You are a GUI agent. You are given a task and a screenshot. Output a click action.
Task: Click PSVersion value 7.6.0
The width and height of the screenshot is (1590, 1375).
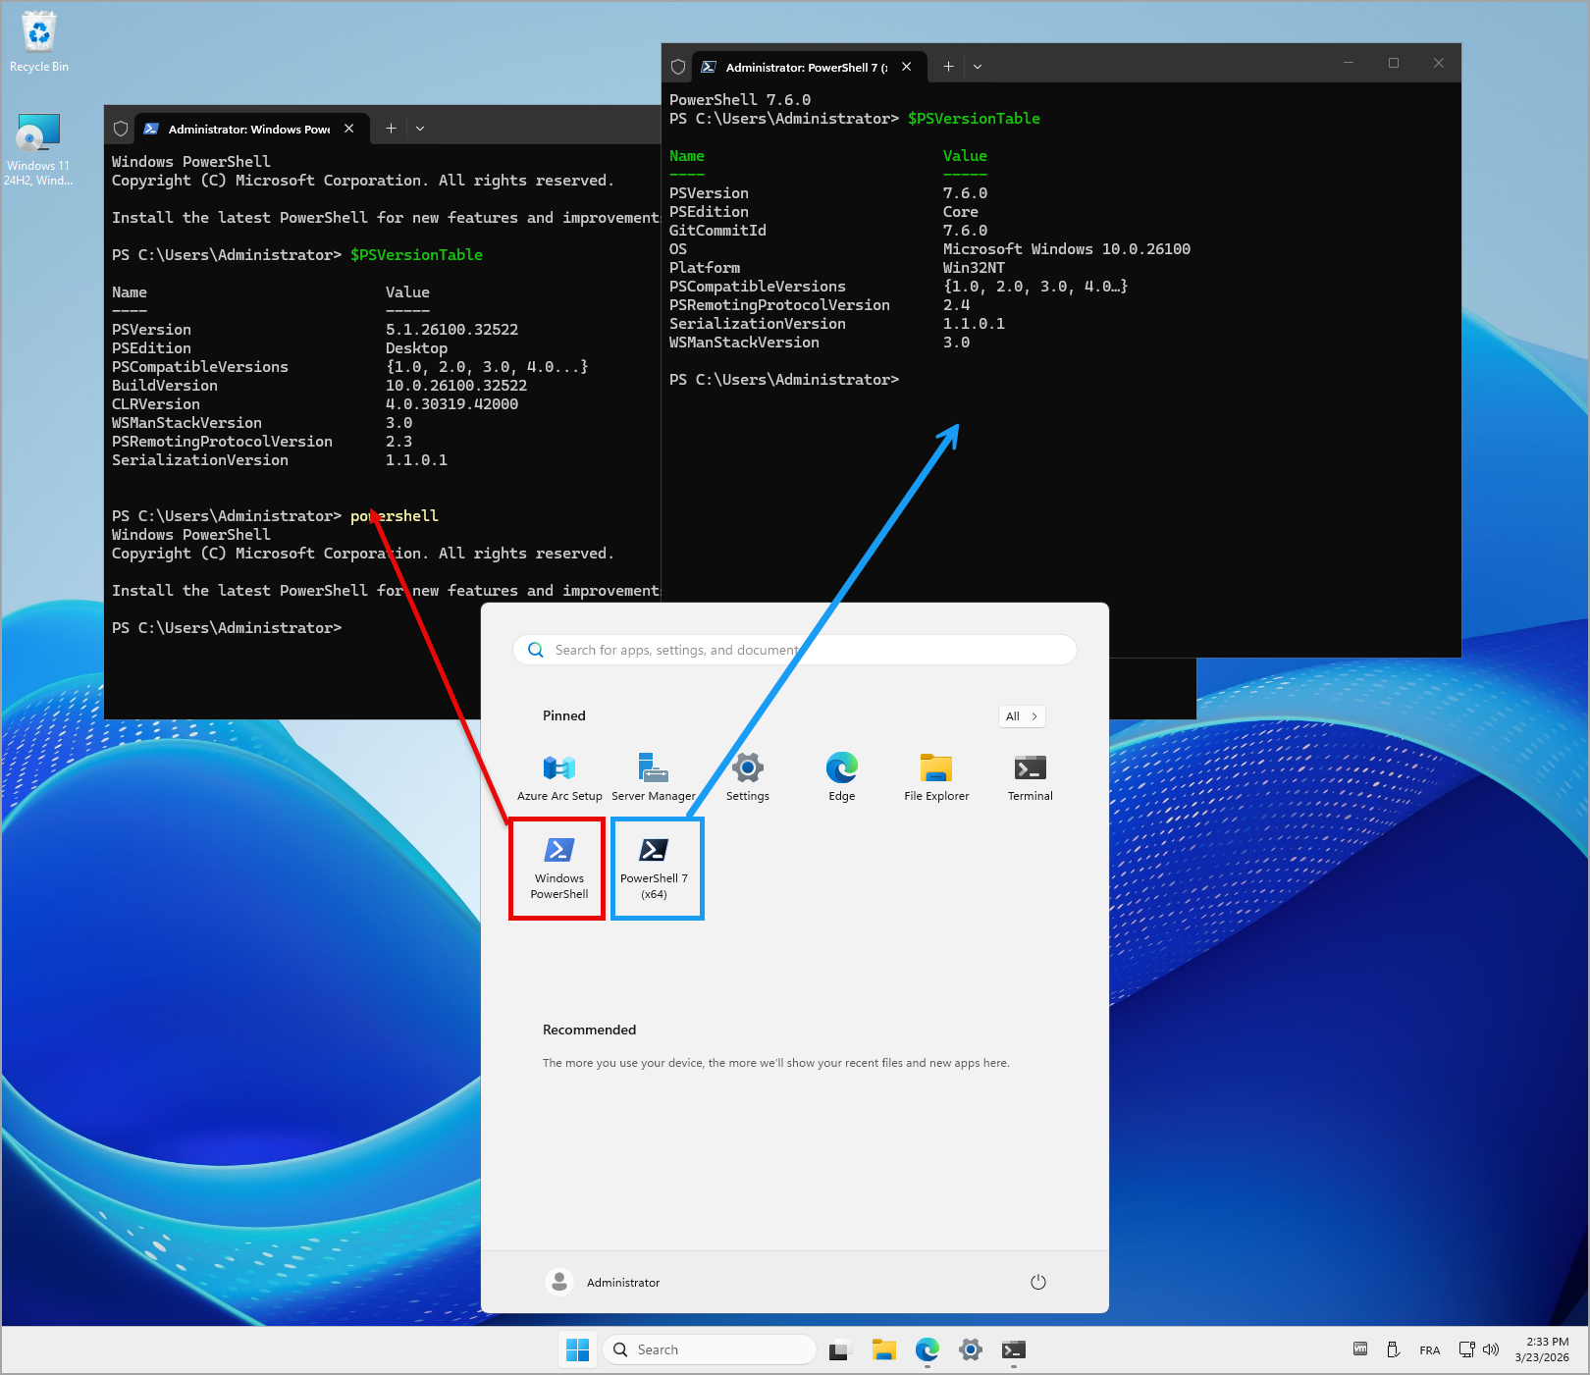tap(966, 193)
